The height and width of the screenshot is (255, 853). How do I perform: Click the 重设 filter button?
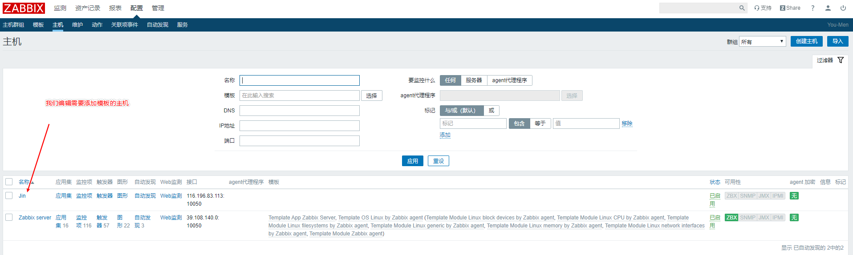click(x=439, y=161)
